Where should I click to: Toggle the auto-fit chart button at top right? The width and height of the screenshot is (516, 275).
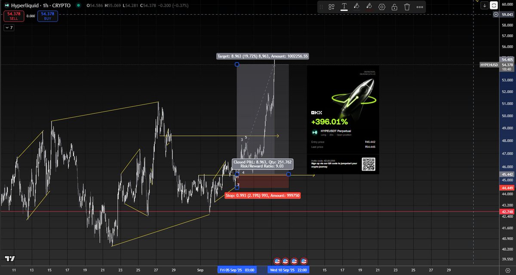pos(494,5)
